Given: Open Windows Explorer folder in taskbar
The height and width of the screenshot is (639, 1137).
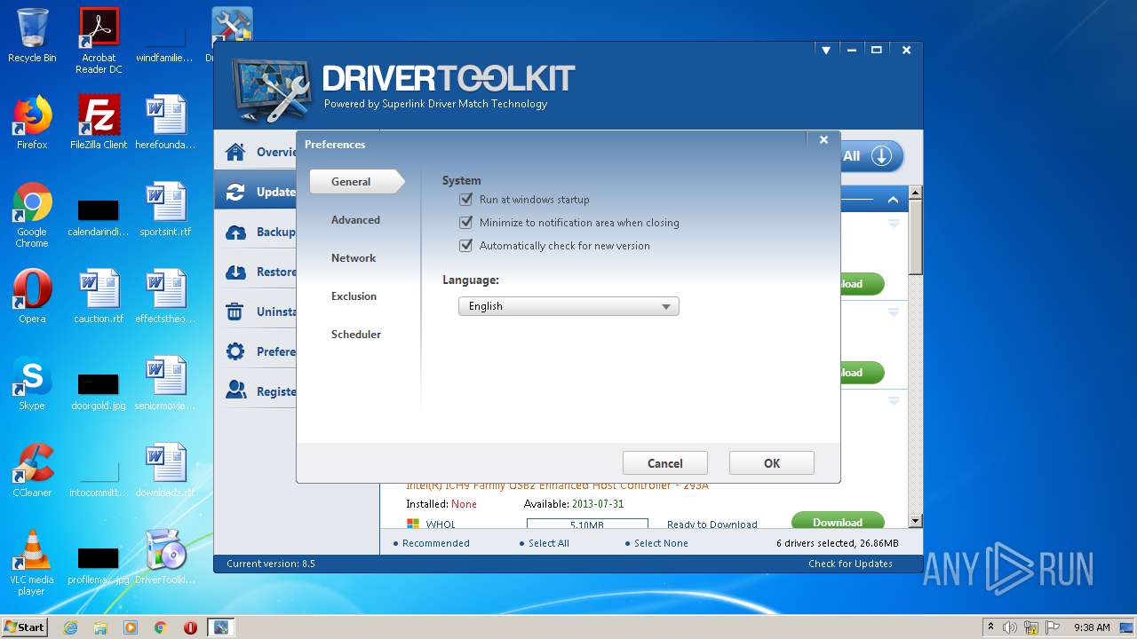Looking at the screenshot, I should tap(100, 627).
